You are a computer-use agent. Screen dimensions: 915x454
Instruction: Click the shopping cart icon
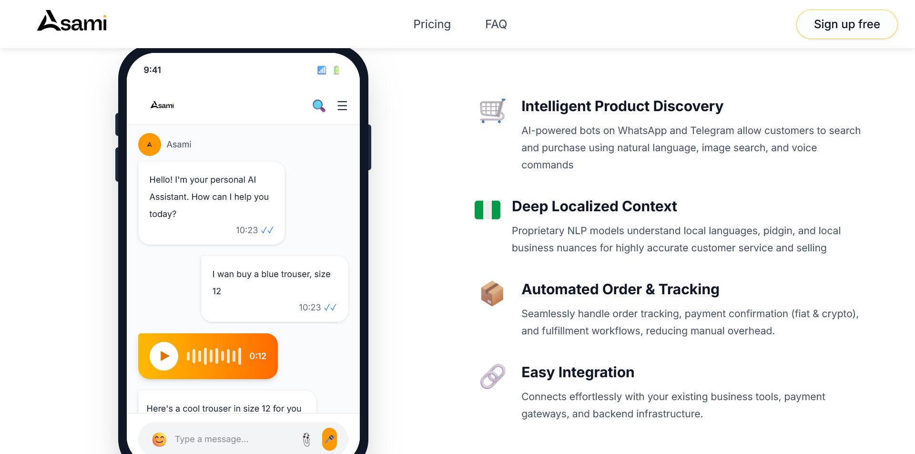point(493,111)
